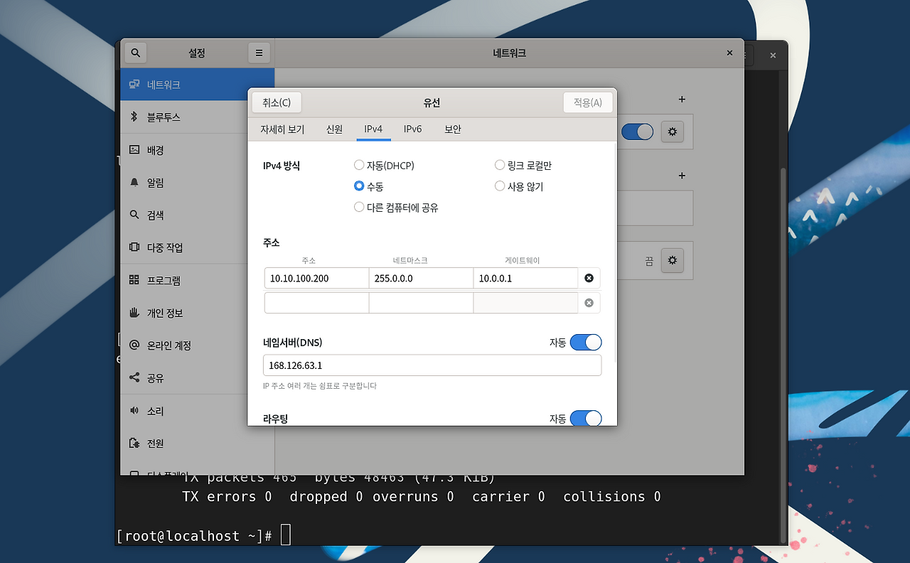Select 수동 IPv4 method
Viewport: 910px width, 563px height.
pyautogui.click(x=368, y=186)
